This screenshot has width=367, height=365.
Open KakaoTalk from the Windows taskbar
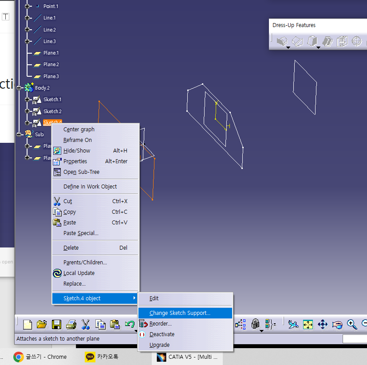tap(102, 357)
